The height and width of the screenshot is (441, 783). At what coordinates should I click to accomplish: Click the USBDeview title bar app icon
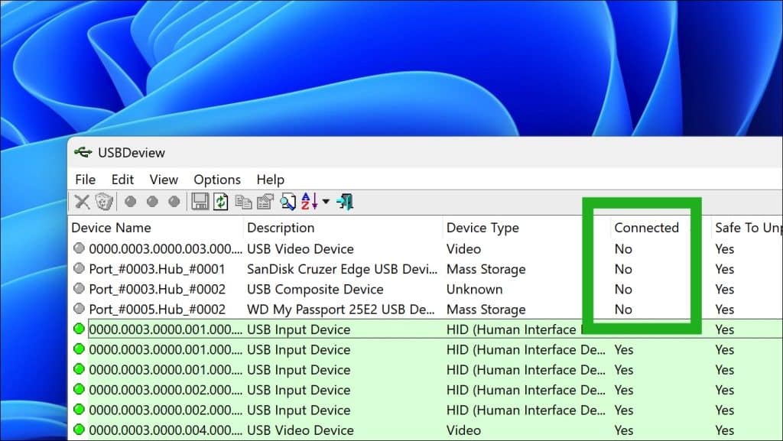[x=83, y=152]
